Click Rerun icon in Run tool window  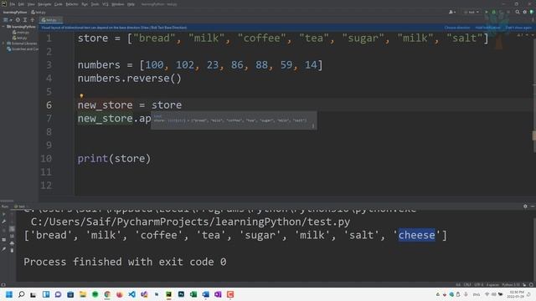[4, 215]
